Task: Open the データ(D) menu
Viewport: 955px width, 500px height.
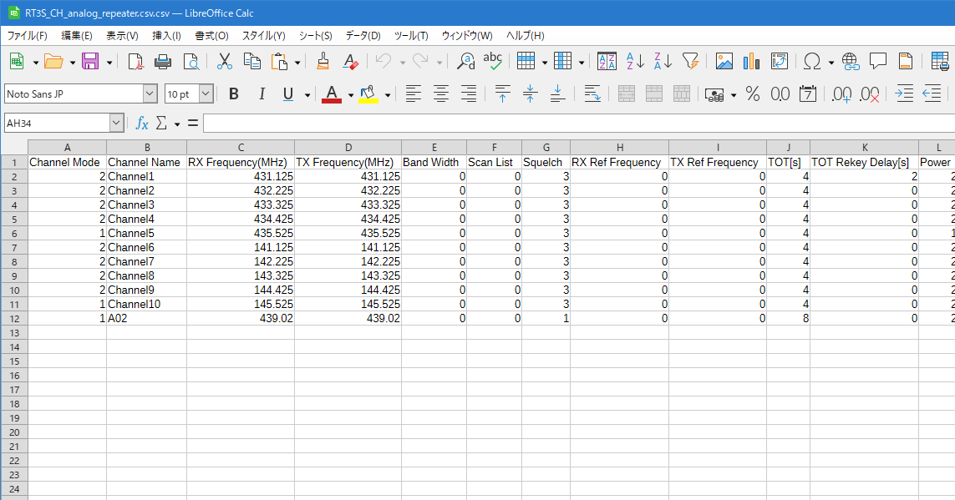Action: tap(363, 36)
